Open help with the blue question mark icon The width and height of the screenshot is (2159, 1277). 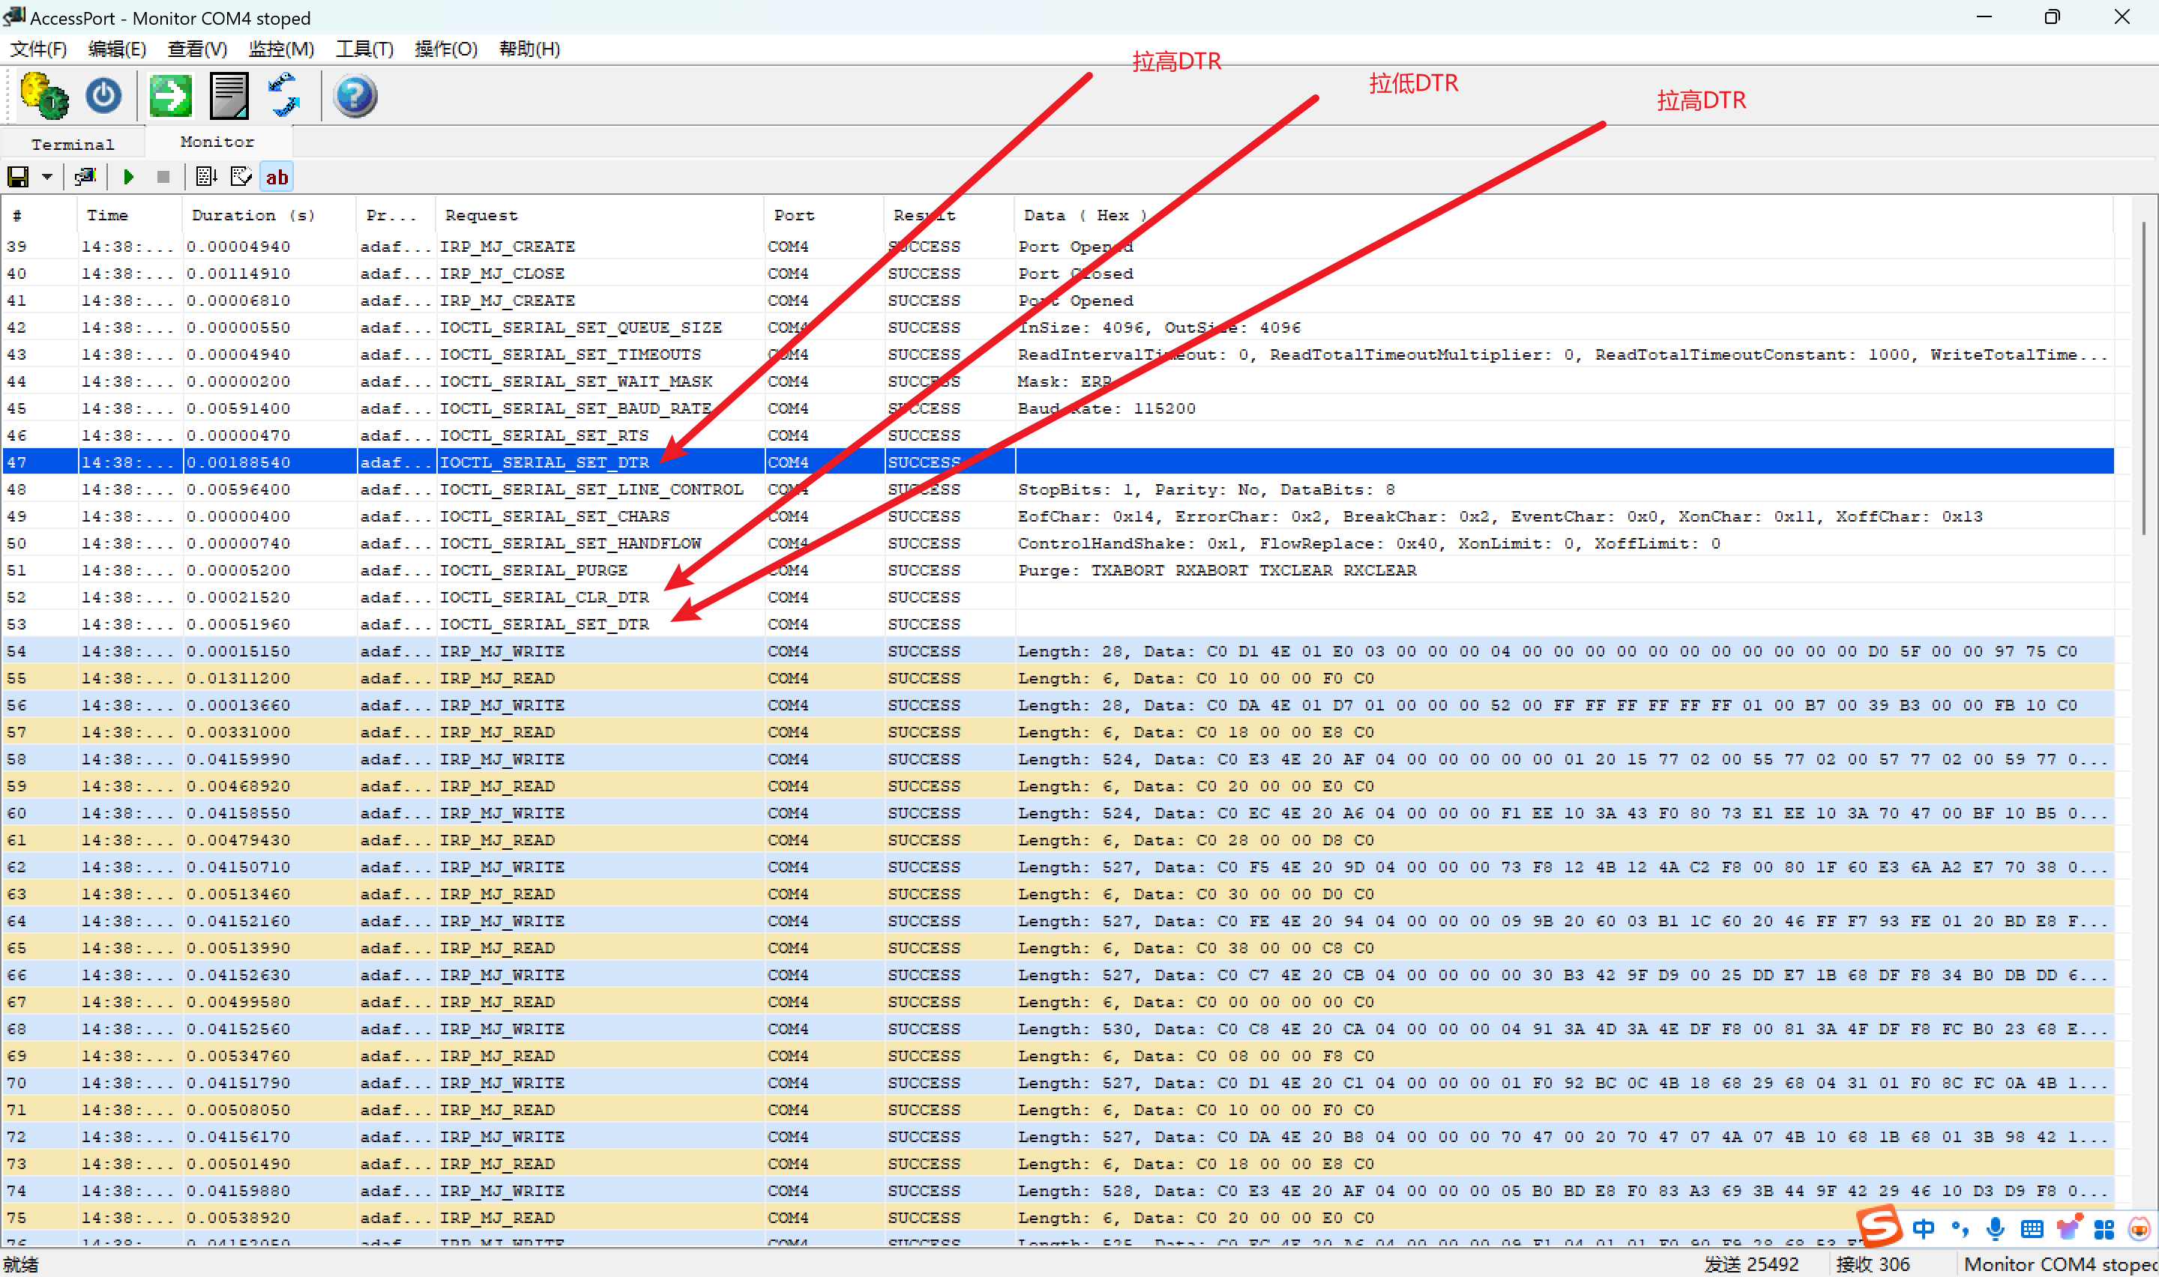point(355,95)
